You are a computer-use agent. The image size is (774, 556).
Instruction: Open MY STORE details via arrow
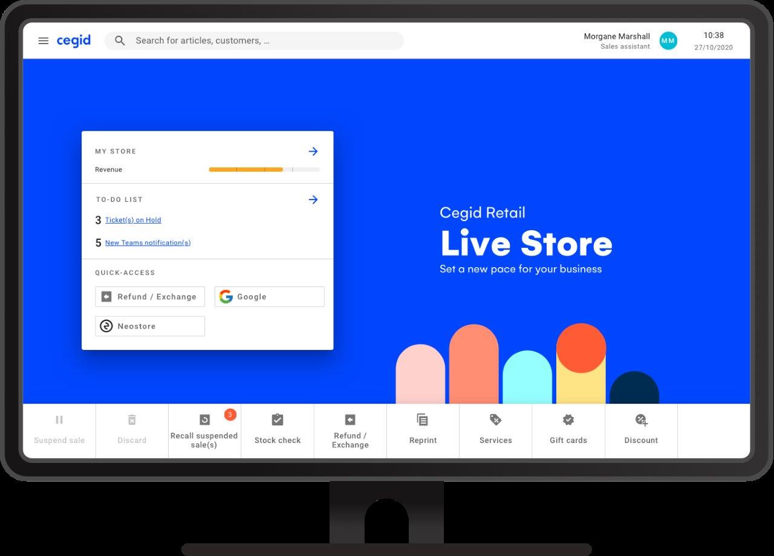tap(313, 151)
